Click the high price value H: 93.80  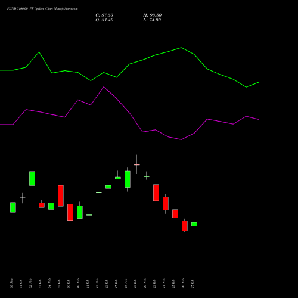click(153, 15)
